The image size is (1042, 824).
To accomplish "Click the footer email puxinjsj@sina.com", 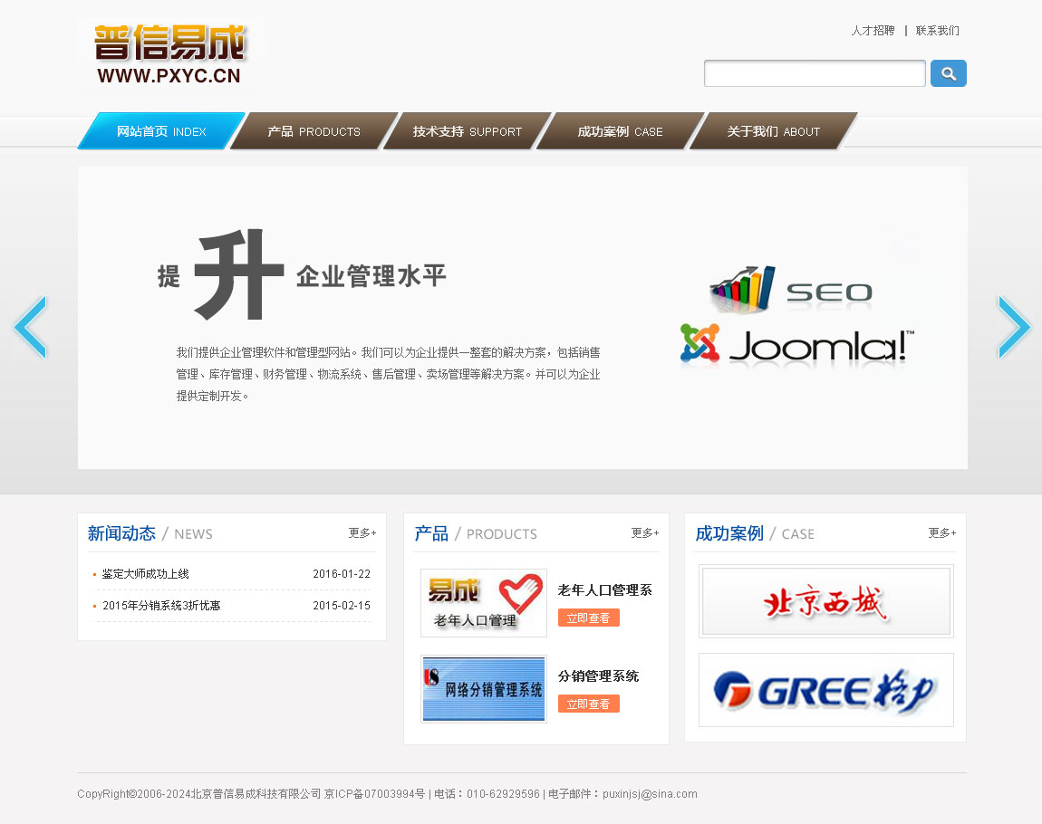I will pyautogui.click(x=650, y=794).
